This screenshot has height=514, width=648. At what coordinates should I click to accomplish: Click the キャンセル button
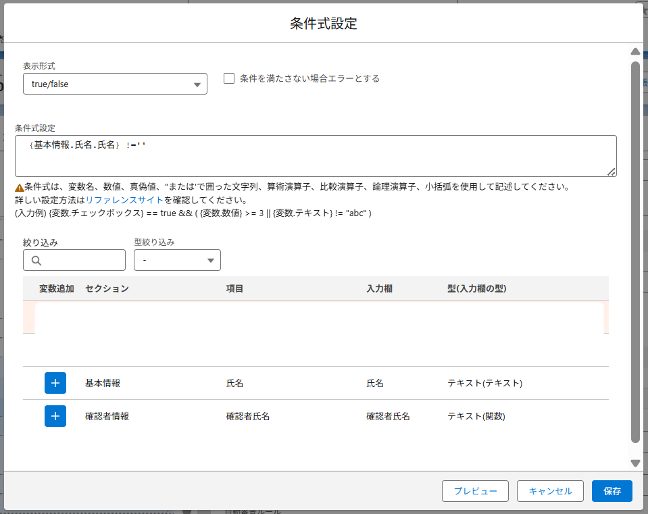coord(550,491)
